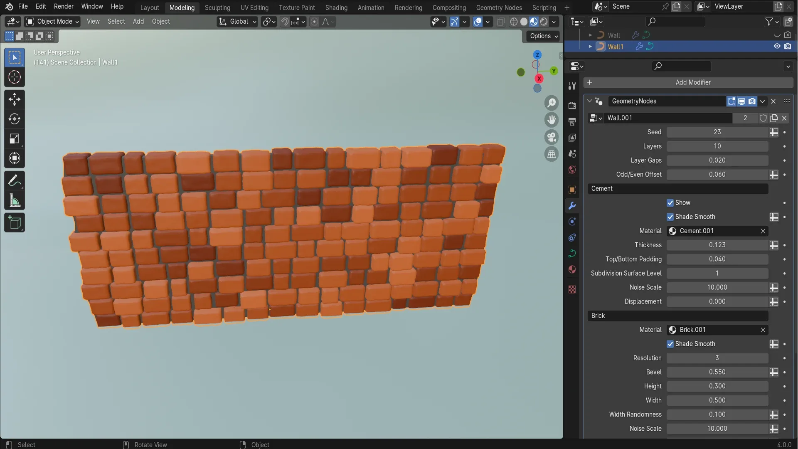Switch to the World Properties tab
Screen dimensions: 798x449
[x=572, y=169]
